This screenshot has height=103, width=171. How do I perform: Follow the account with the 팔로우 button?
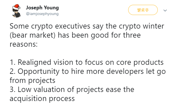click(143, 10)
